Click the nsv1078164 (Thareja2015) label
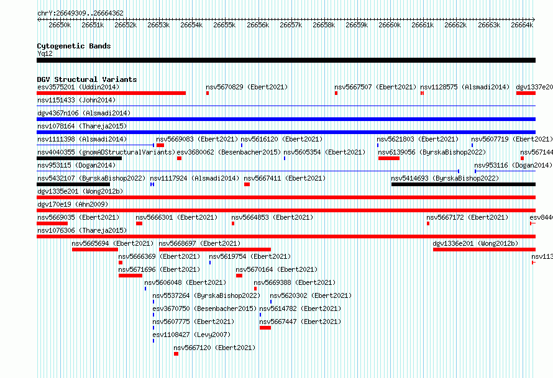The image size is (553, 378). (x=82, y=126)
